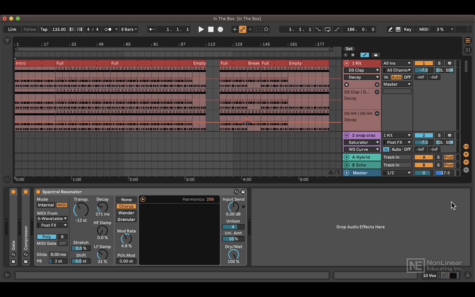Toggle the Mixer M show button
This screenshot has width=475, height=297.
(x=466, y=162)
